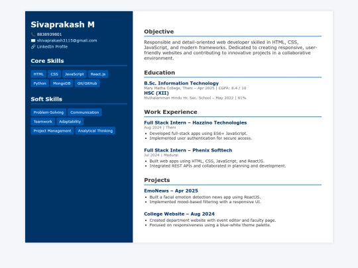Select the Adaptability soft skill tag
358x268 pixels.
click(x=70, y=122)
